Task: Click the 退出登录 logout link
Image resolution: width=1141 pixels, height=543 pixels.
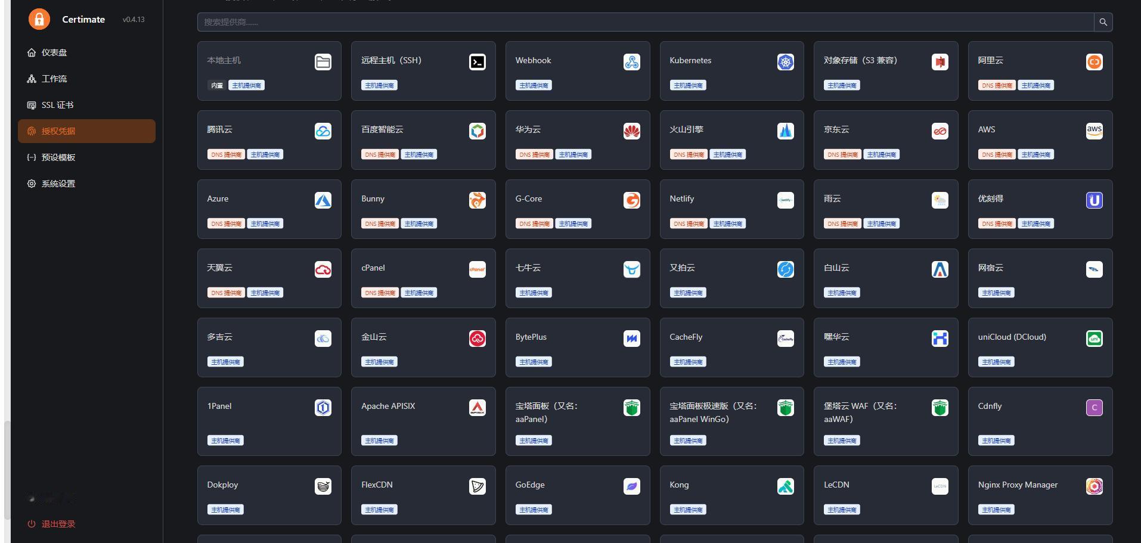Action: (52, 524)
